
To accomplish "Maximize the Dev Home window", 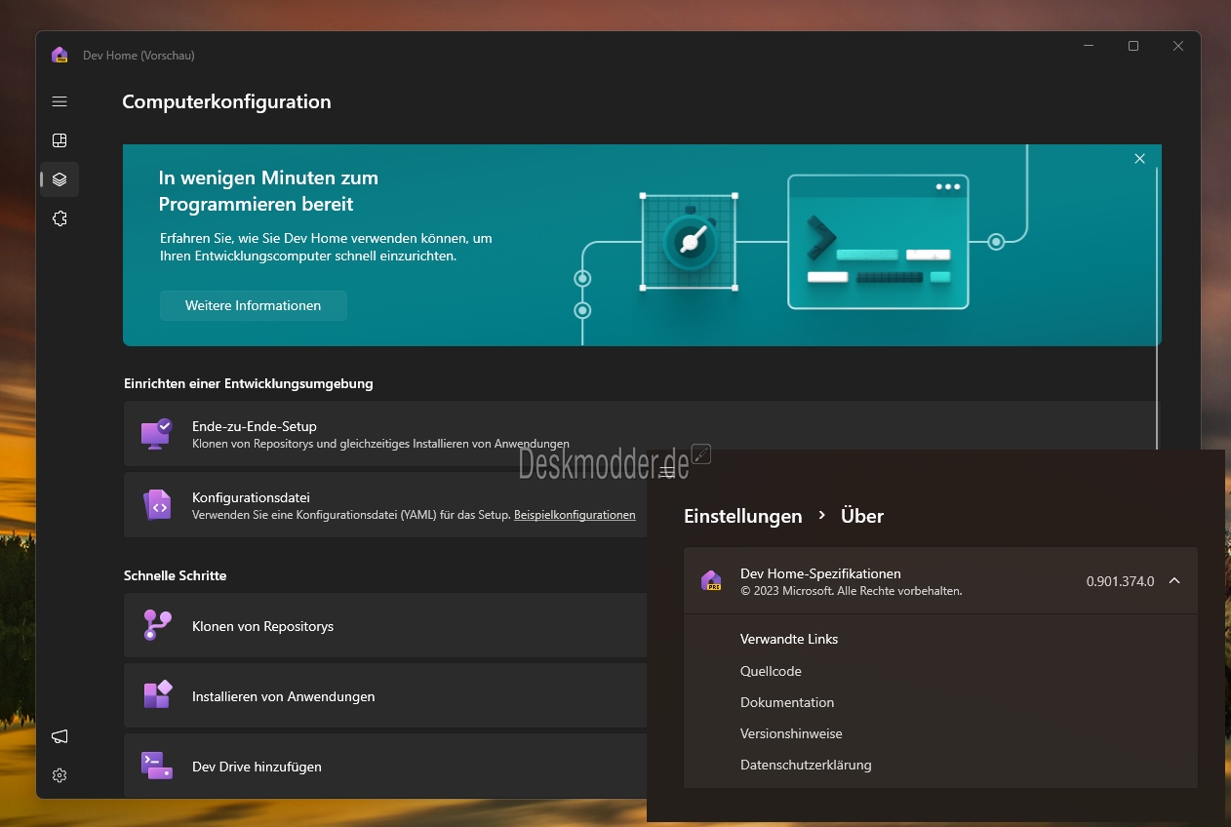I will (x=1133, y=46).
